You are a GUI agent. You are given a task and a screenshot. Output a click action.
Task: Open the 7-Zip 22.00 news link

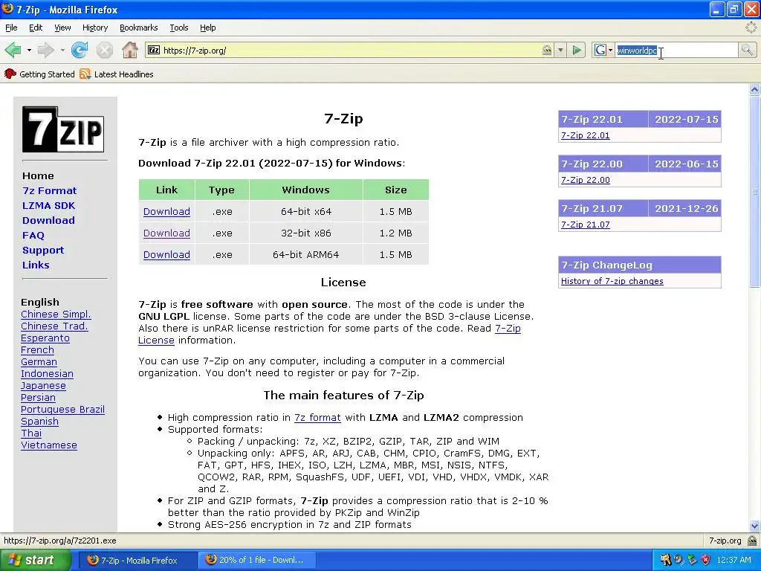[x=586, y=180]
